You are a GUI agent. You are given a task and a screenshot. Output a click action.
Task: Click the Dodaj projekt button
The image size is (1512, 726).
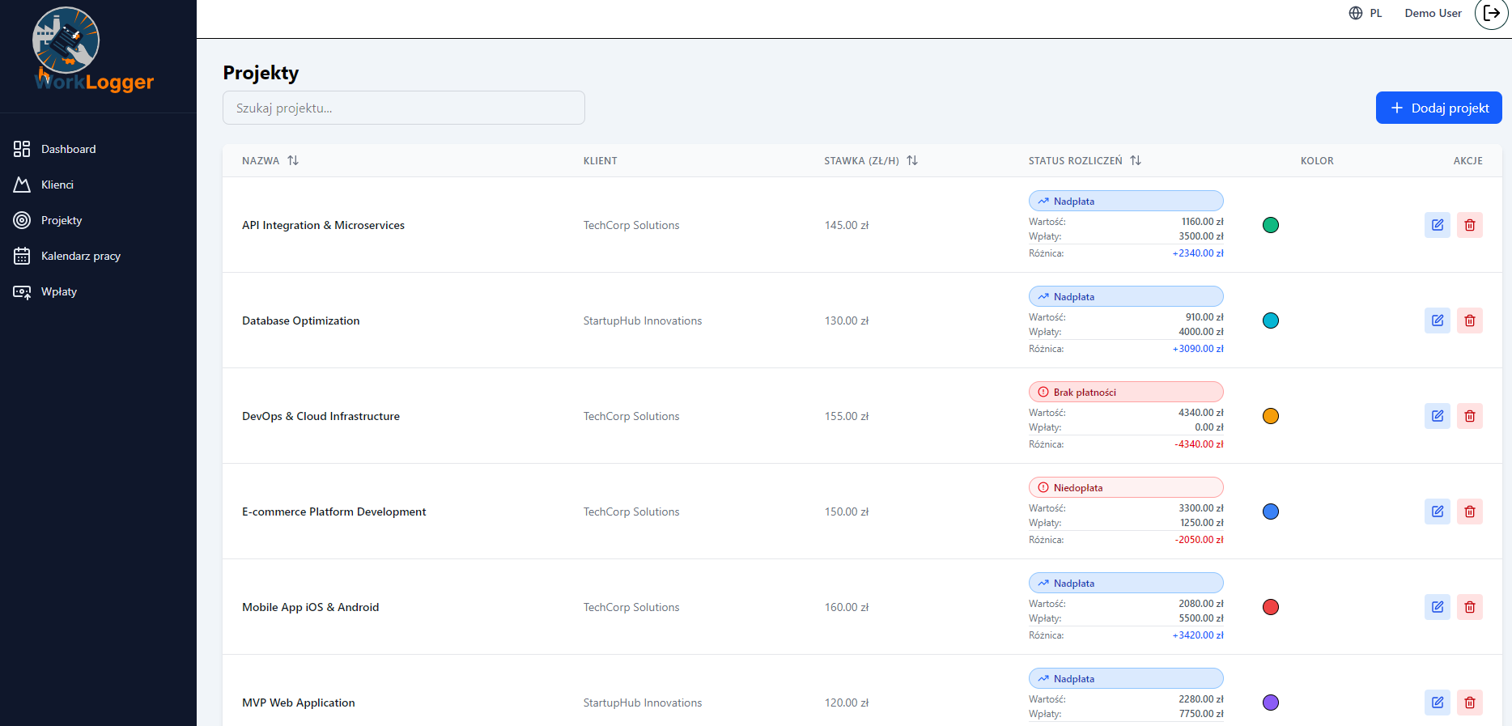pyautogui.click(x=1438, y=108)
